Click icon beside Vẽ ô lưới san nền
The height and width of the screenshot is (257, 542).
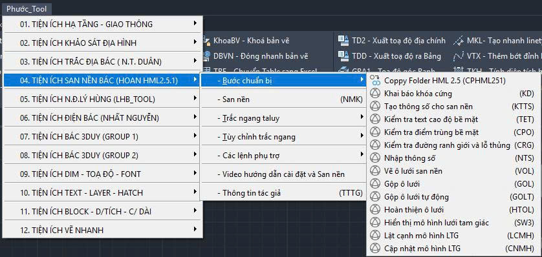(375, 170)
